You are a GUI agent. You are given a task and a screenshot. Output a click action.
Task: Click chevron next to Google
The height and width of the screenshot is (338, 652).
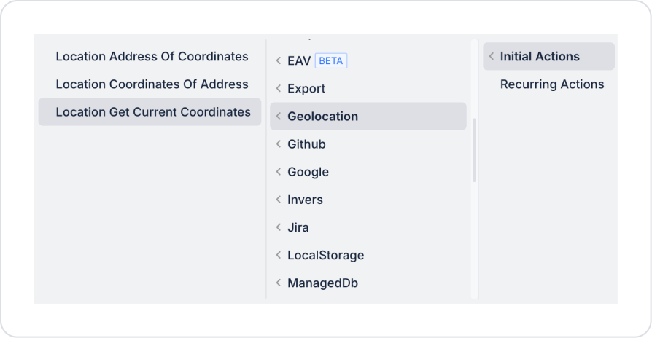coord(279,172)
